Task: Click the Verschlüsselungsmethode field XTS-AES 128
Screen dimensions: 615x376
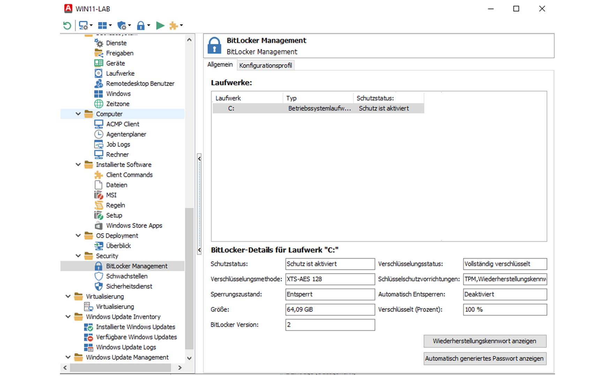Action: pyautogui.click(x=330, y=279)
